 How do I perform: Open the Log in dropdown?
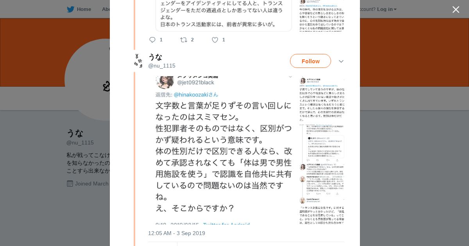387,9
